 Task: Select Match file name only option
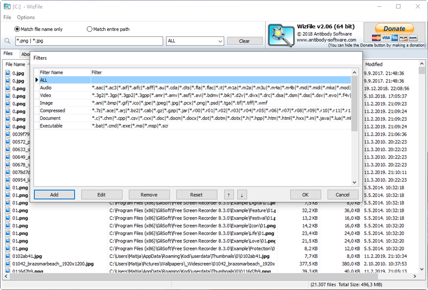coord(17,29)
